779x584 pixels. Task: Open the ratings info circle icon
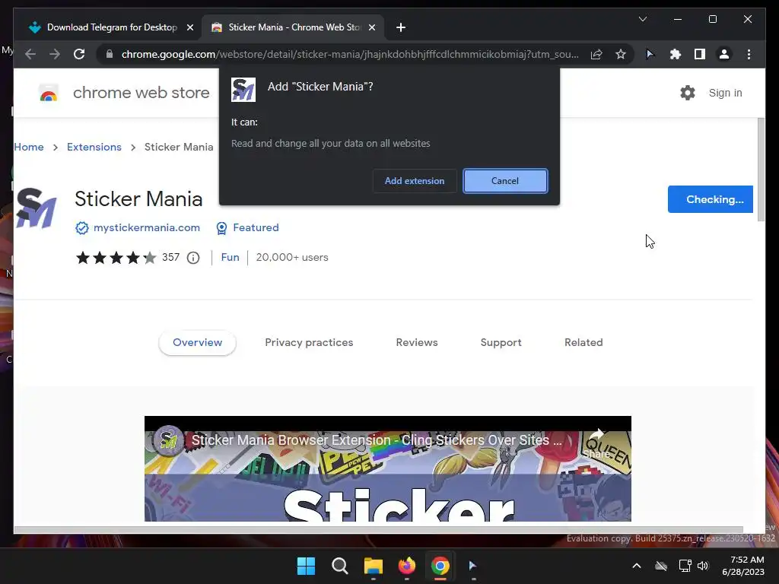coord(193,258)
